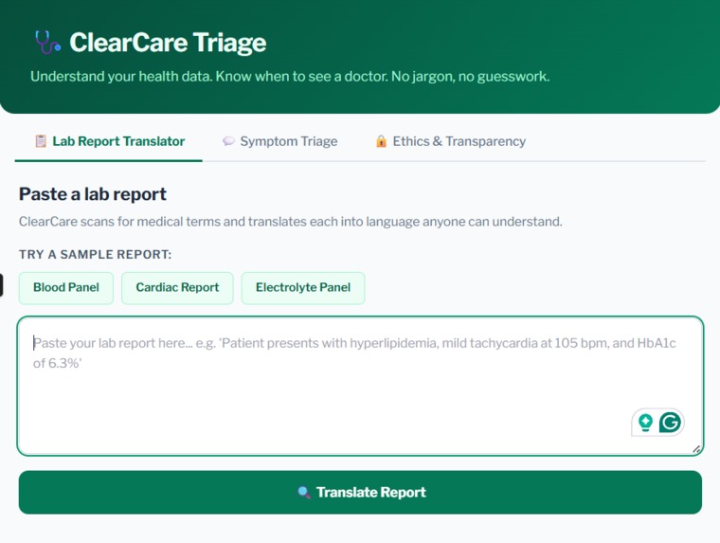Click the Translate Report button

(x=360, y=493)
